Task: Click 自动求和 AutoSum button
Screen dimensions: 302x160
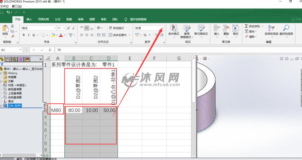Action: 252,26
